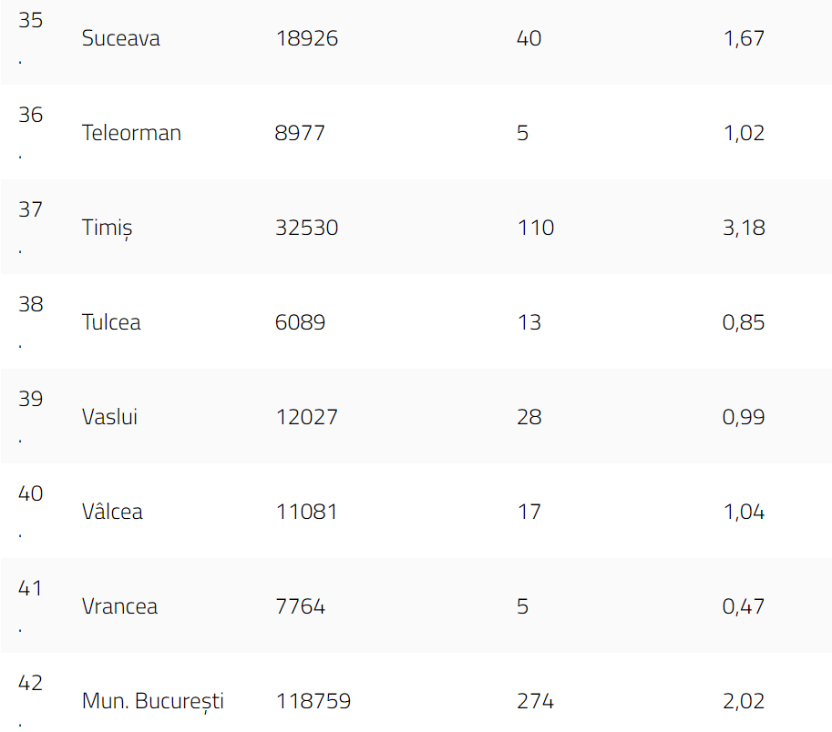Click the Teleorman county name
Viewport: 832px width, 732px height.
pyautogui.click(x=131, y=134)
